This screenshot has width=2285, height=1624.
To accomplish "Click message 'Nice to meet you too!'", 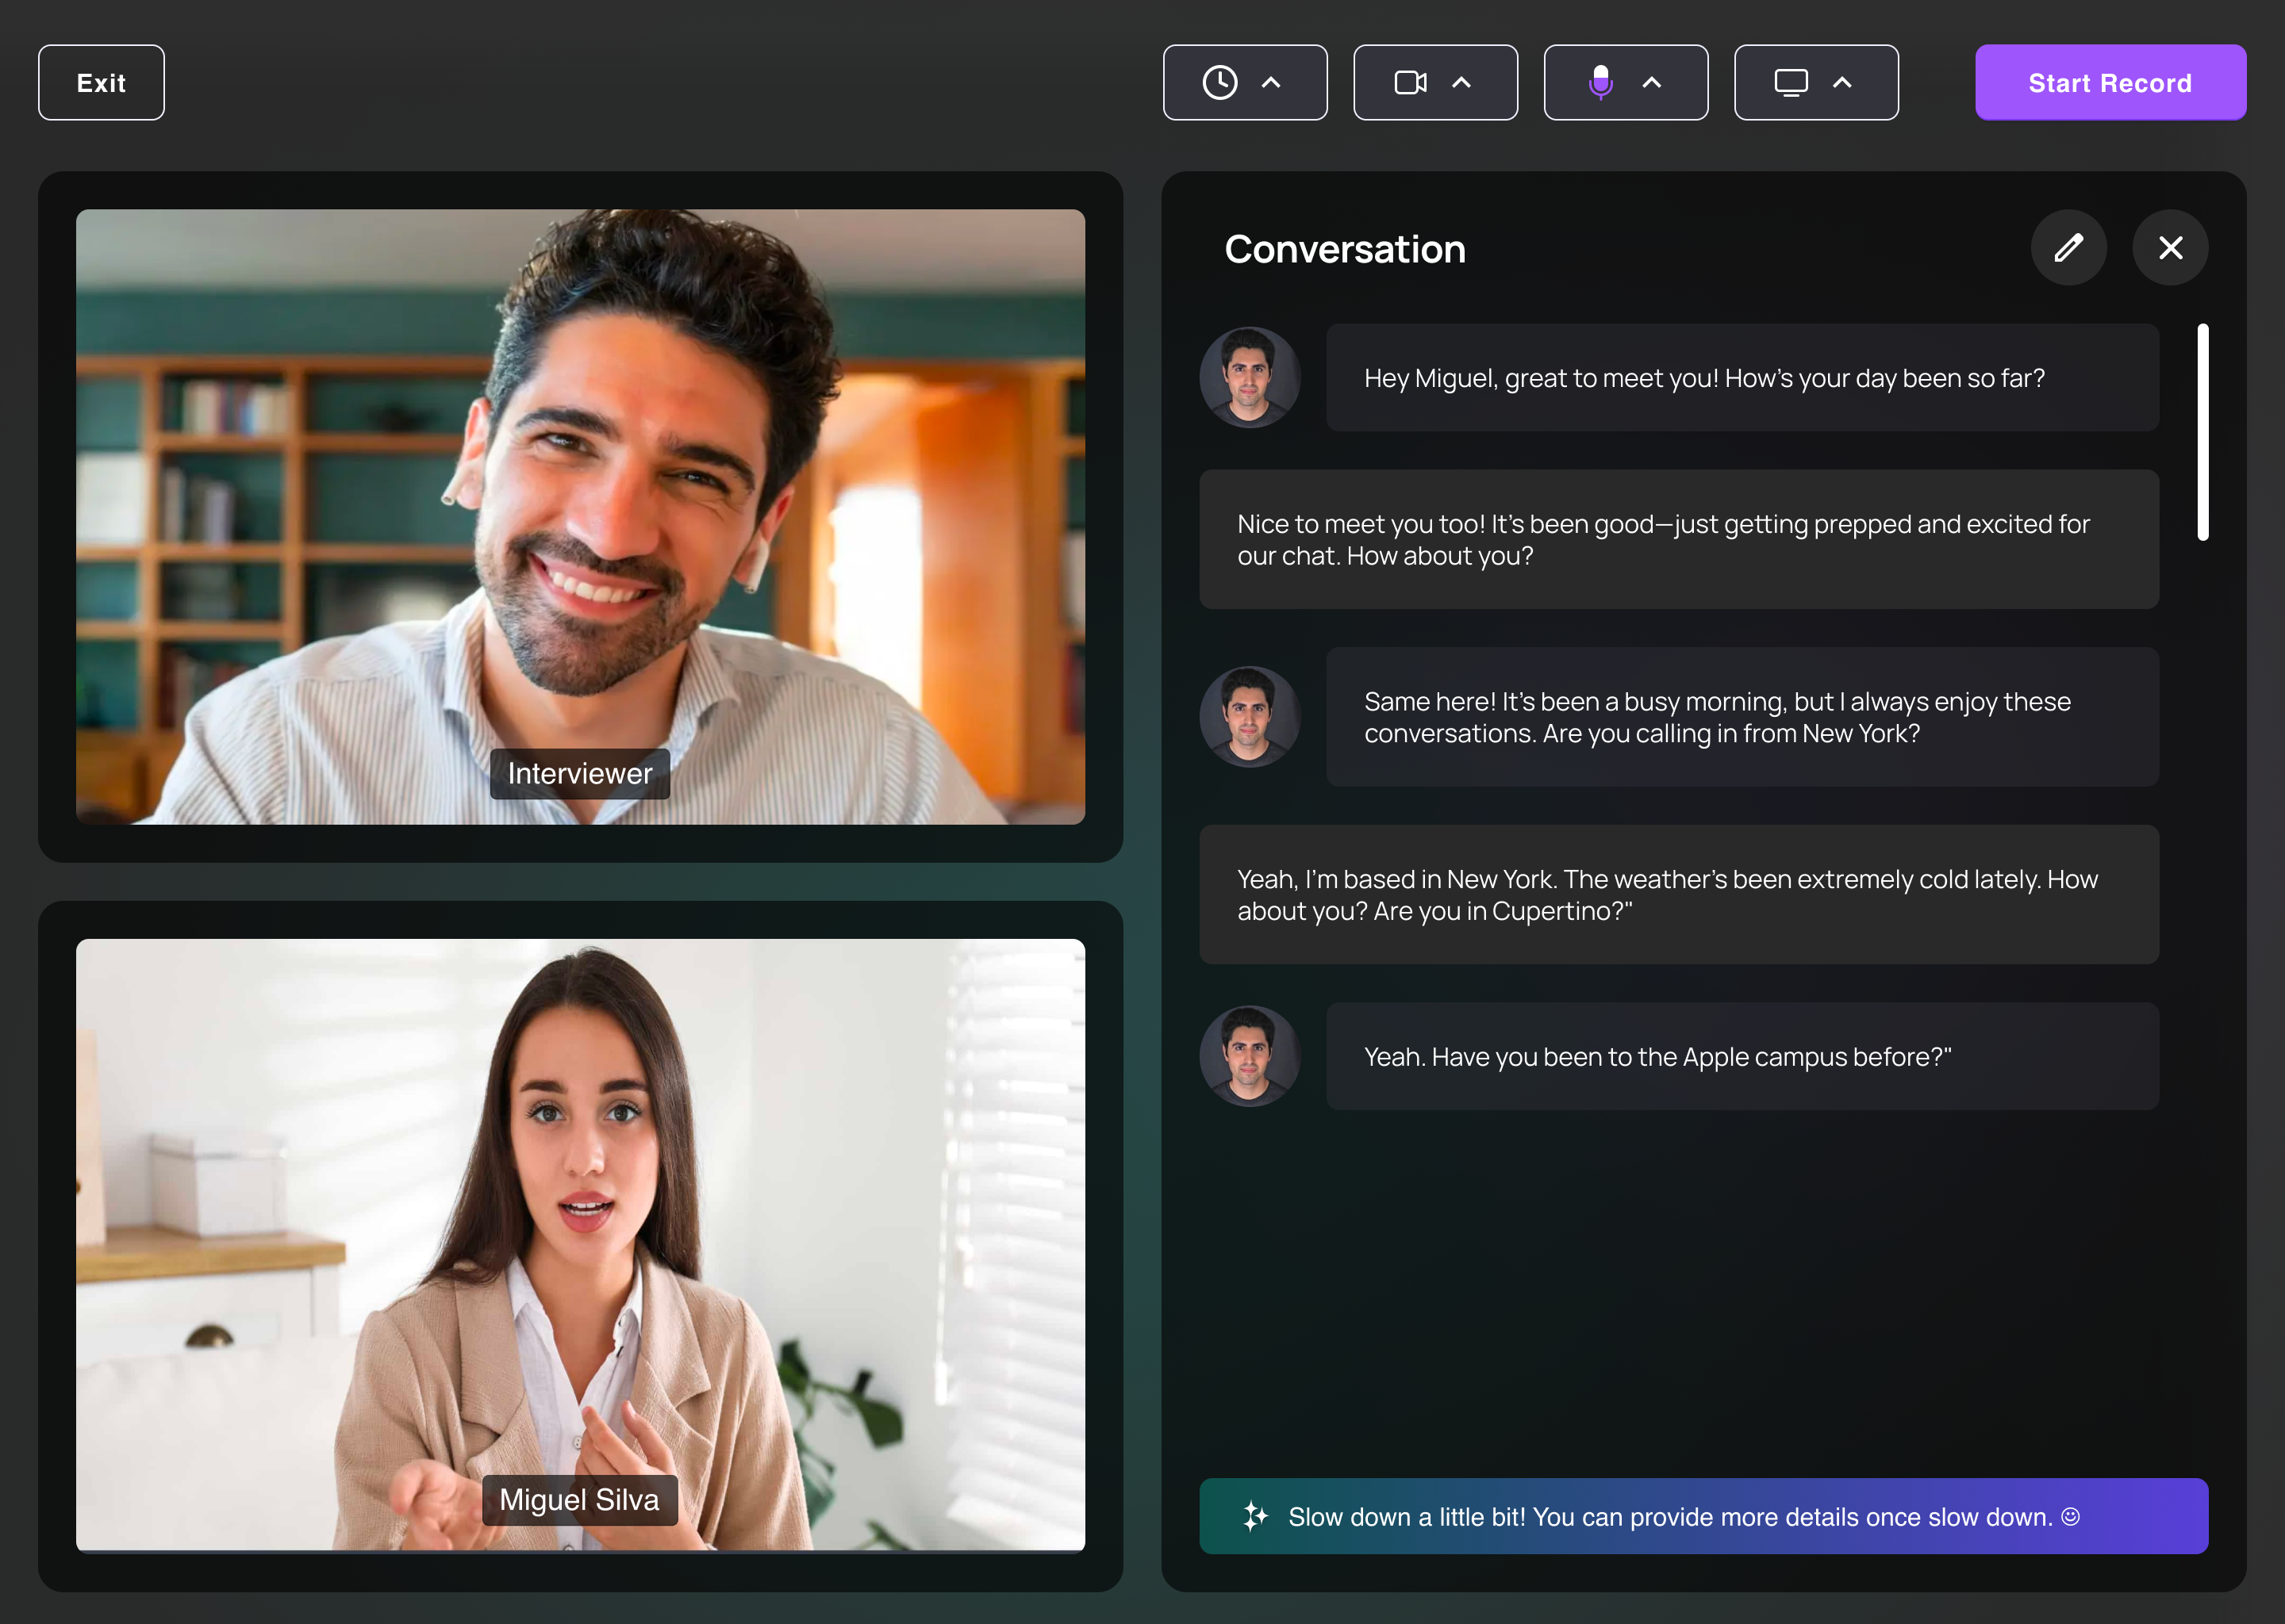I will pyautogui.click(x=1679, y=540).
